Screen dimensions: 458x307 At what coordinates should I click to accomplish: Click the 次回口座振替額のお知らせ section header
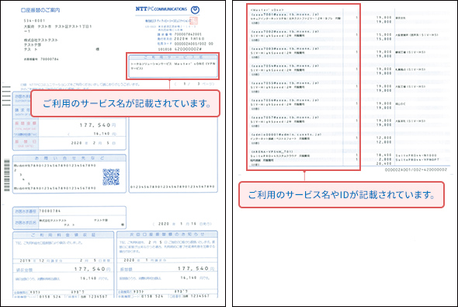(x=167, y=235)
